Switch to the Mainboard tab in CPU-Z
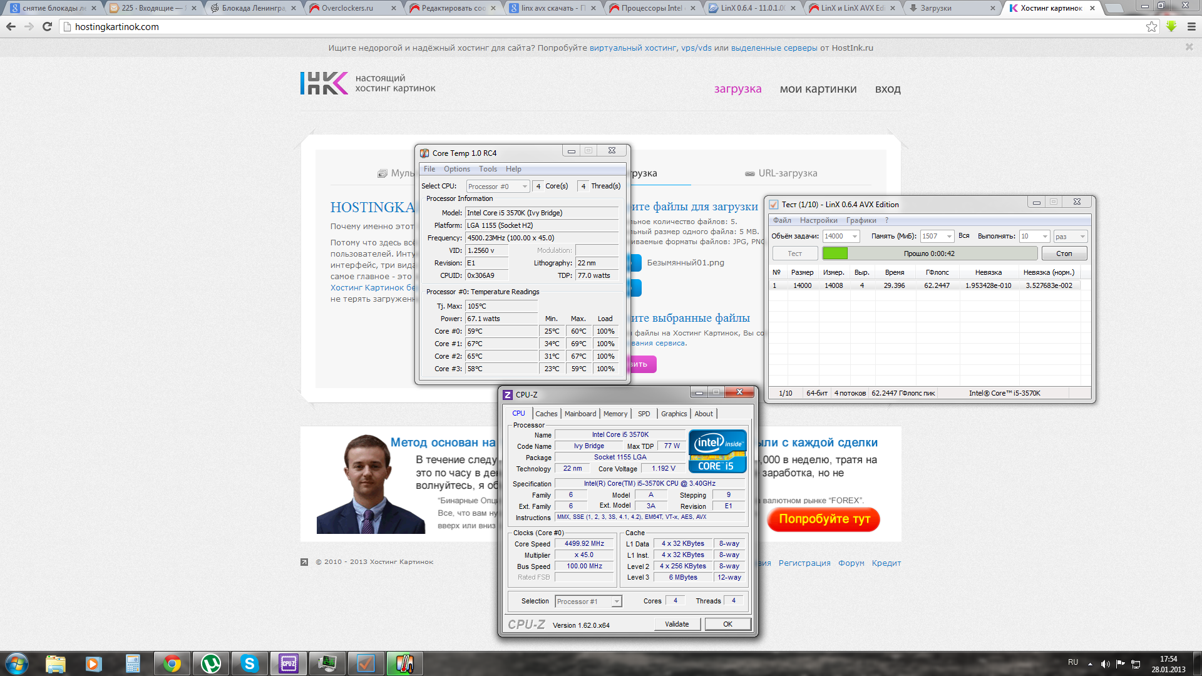Image resolution: width=1202 pixels, height=676 pixels. 580,414
